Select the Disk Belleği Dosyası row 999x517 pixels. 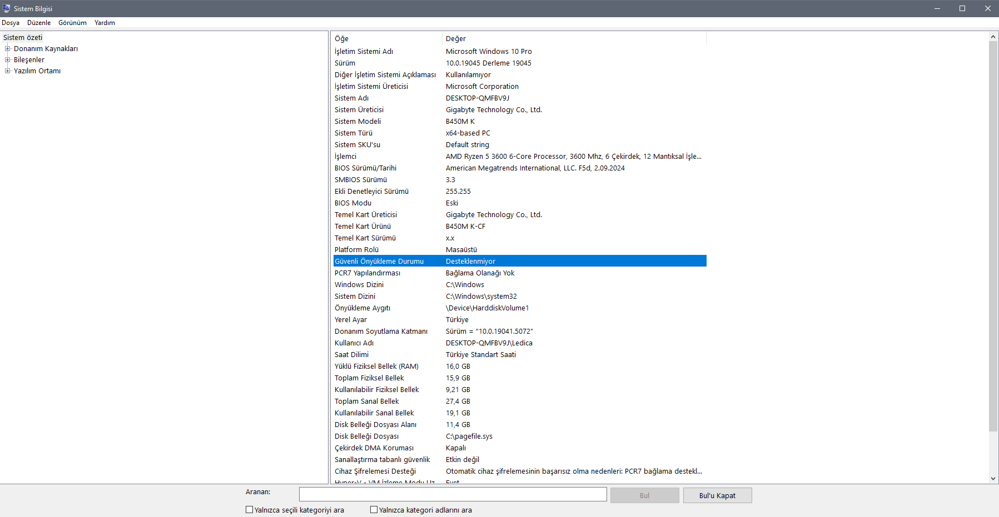520,436
